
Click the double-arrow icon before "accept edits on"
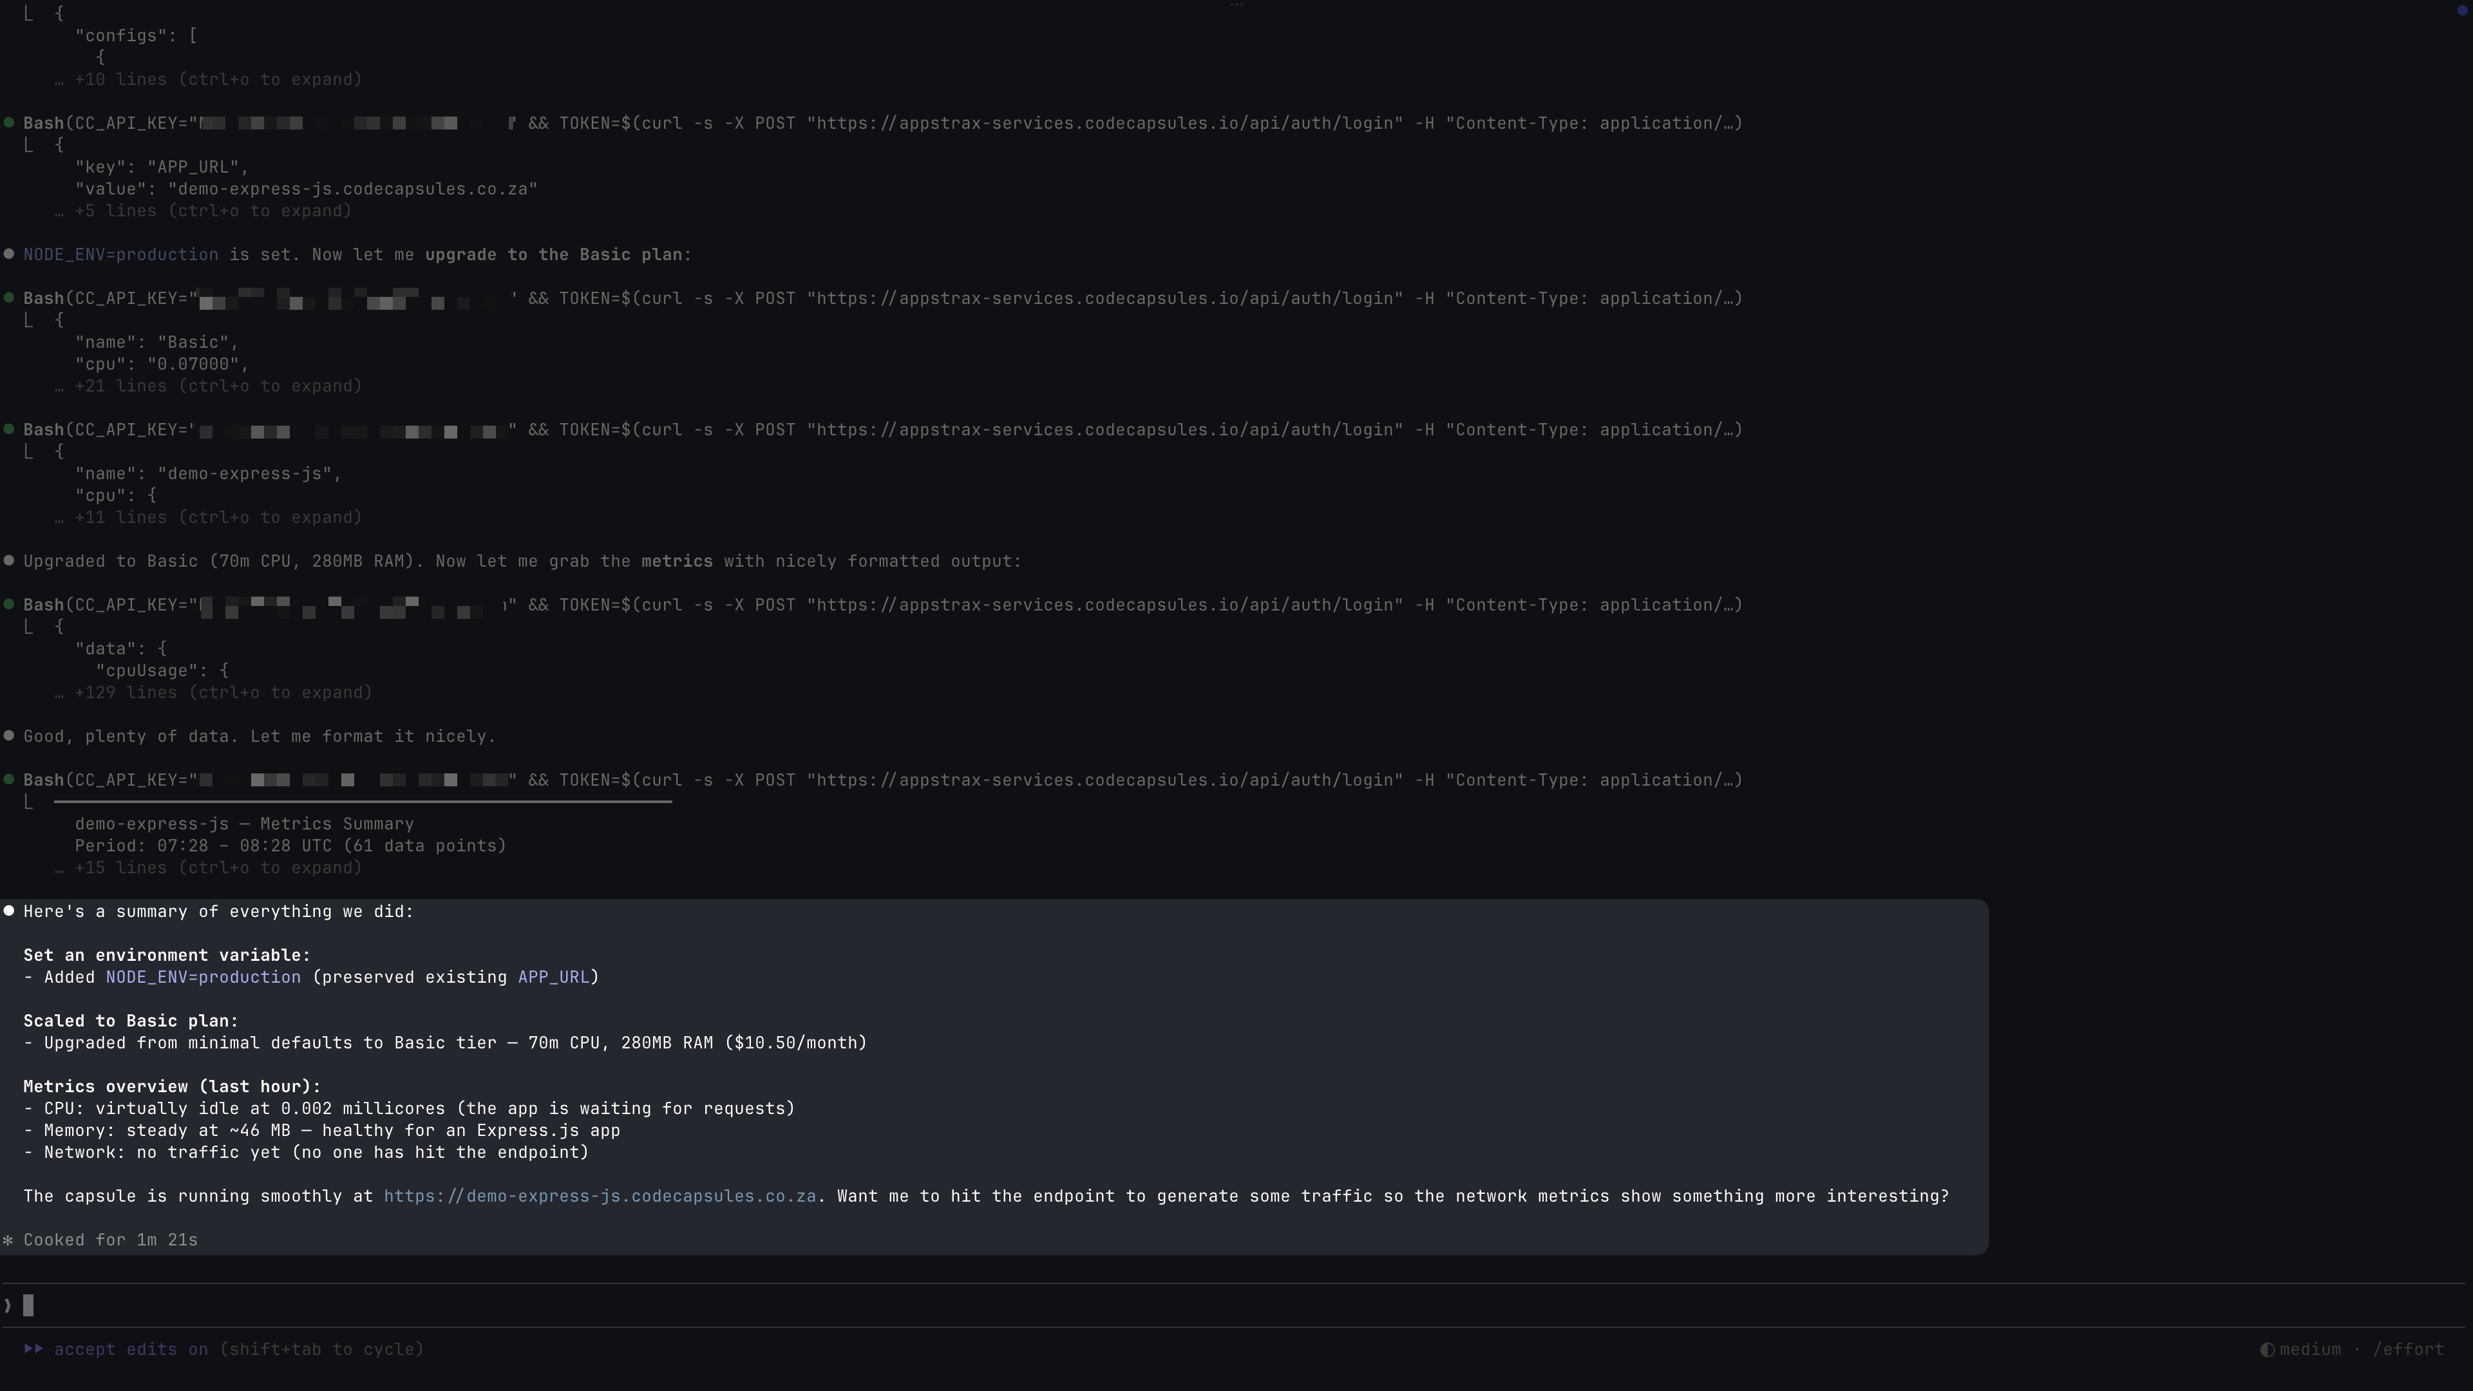pyautogui.click(x=33, y=1348)
